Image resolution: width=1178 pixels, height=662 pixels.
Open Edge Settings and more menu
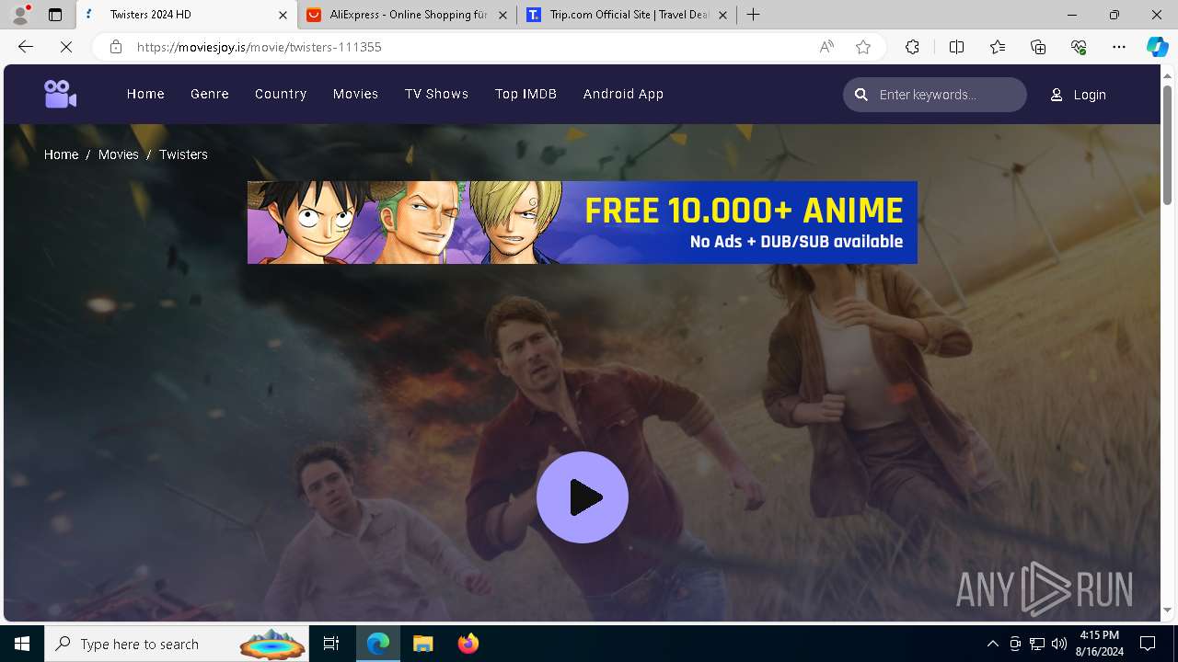pos(1119,47)
